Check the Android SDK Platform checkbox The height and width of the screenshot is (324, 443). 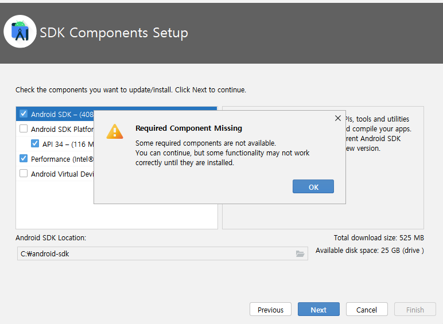pos(24,128)
